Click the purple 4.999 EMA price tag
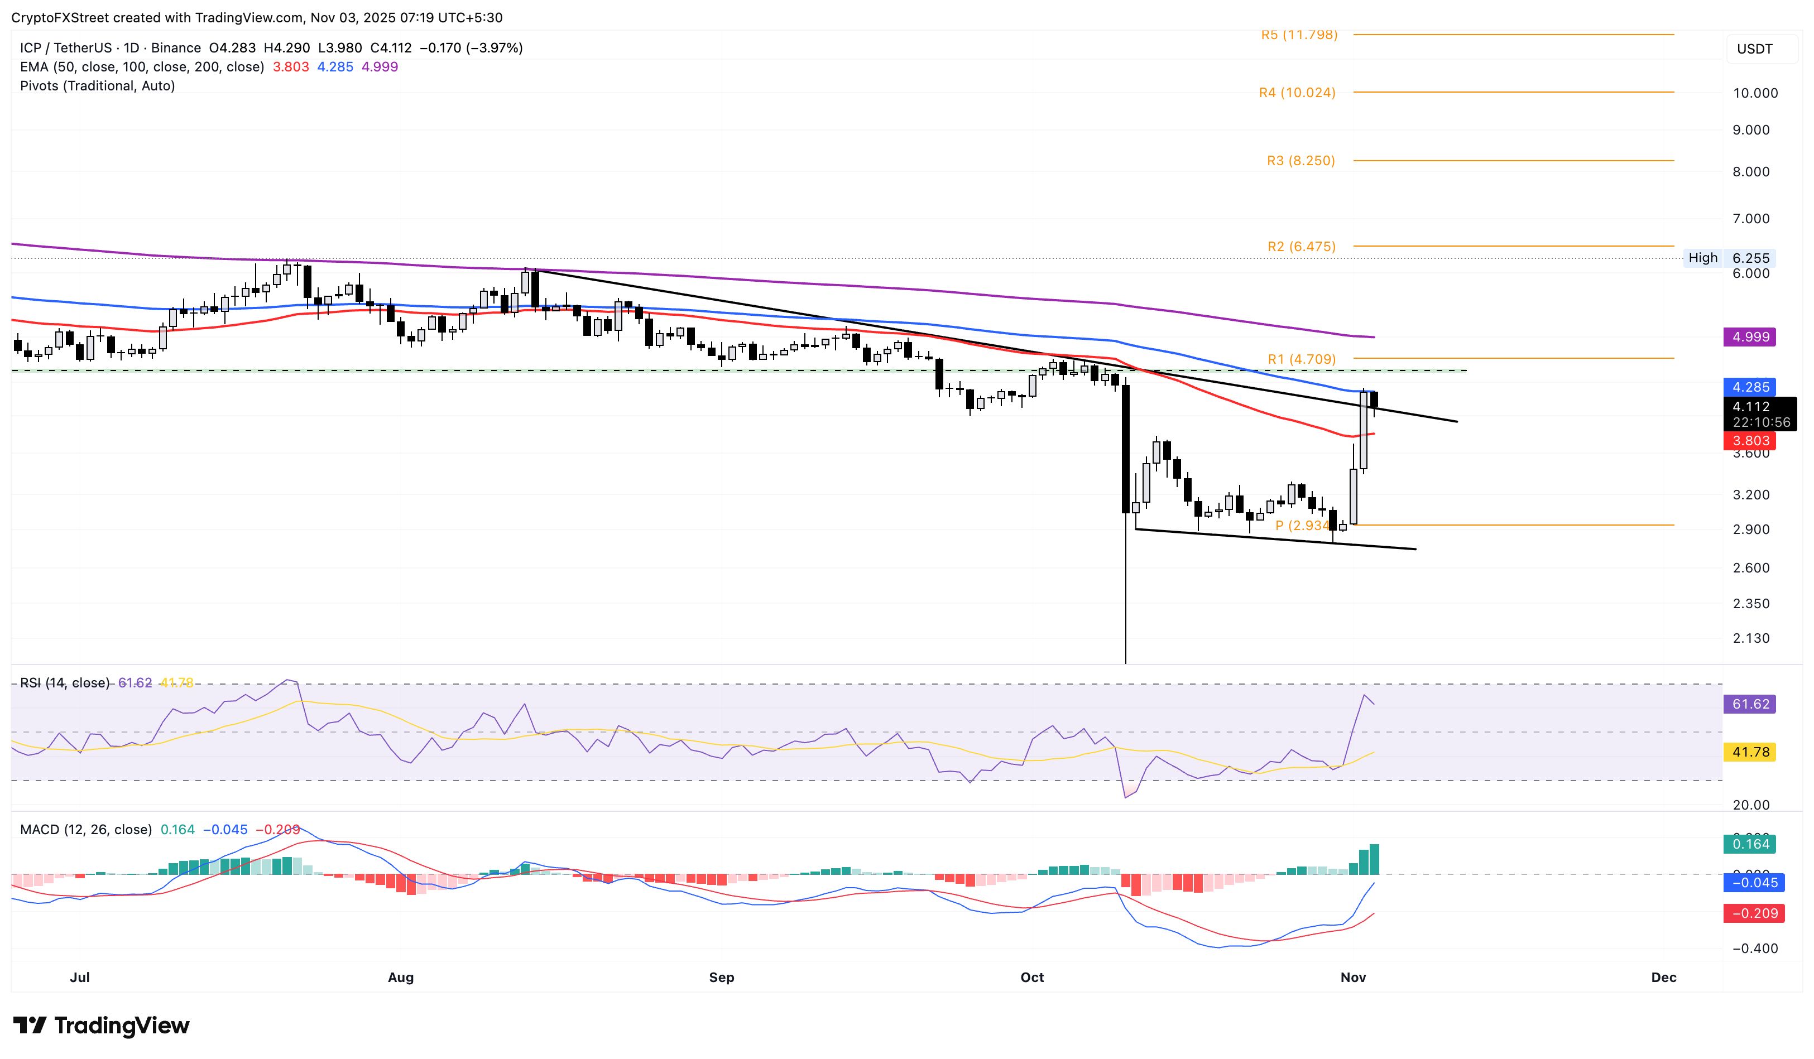The width and height of the screenshot is (1814, 1059). tap(1750, 338)
